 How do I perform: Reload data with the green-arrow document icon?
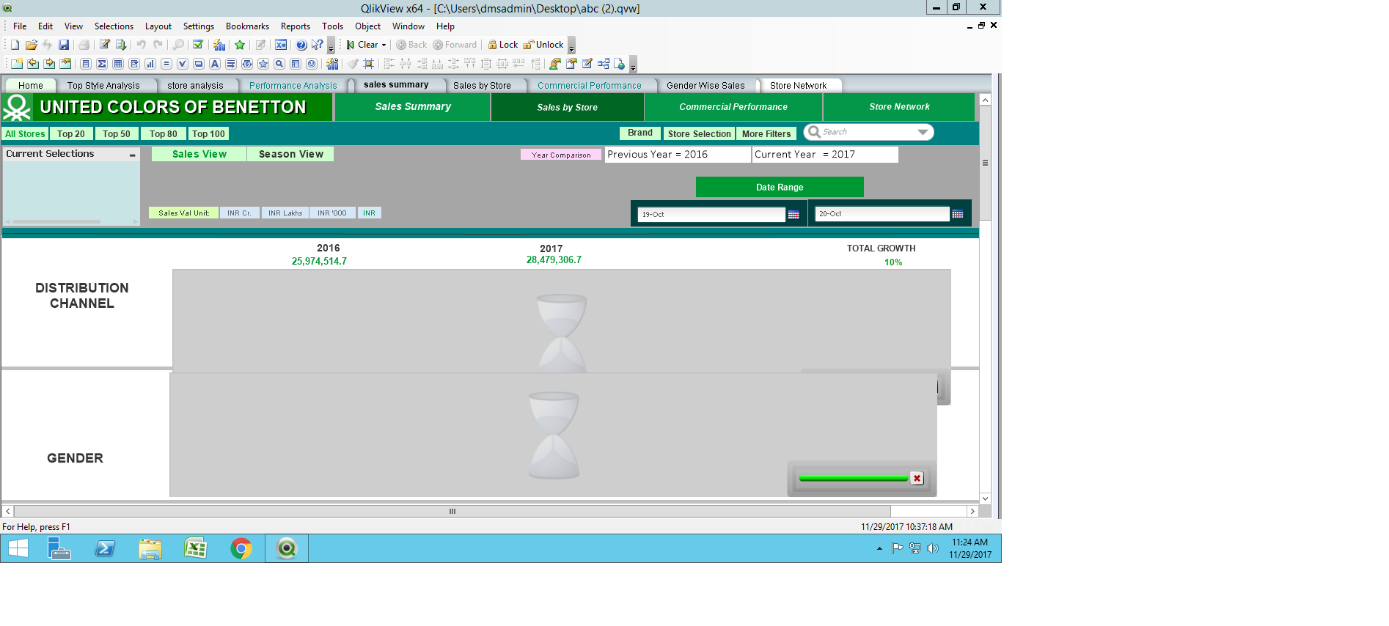[x=121, y=45]
